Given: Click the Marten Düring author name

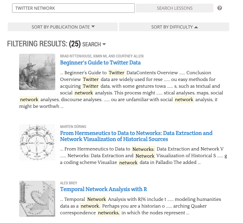Looking at the screenshot, I should (73, 127).
